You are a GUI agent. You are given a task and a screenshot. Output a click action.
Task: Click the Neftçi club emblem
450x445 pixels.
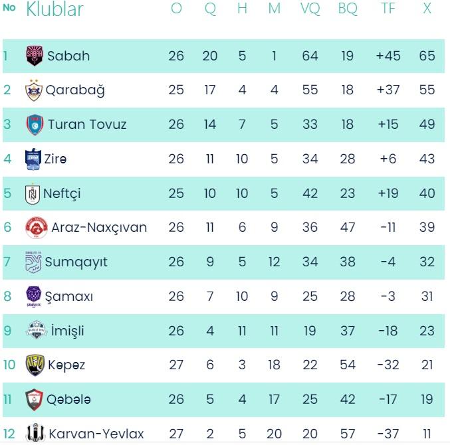[32, 194]
